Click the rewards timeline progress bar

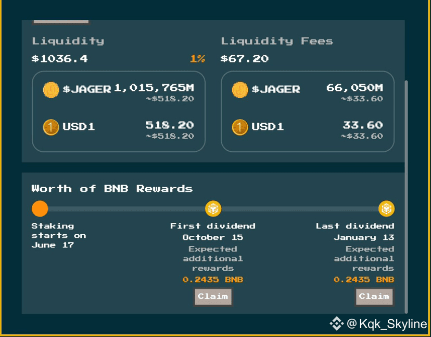[213, 209]
